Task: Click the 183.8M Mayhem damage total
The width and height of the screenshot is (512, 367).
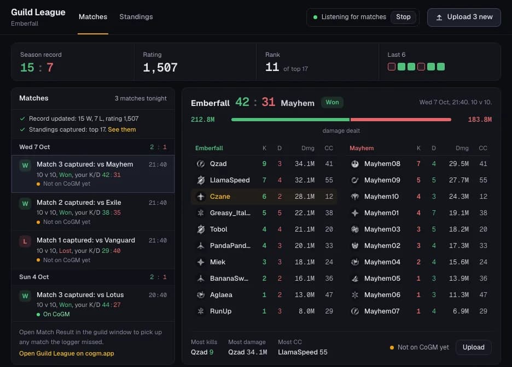Action: click(x=479, y=120)
